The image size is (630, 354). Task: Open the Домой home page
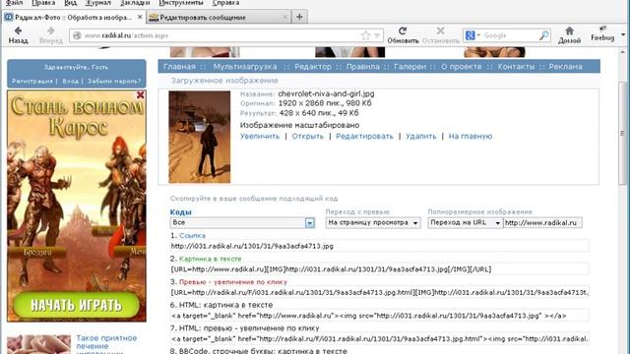[x=569, y=34]
